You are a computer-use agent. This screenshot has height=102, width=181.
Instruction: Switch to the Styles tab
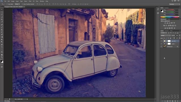pyautogui.click(x=169, y=19)
